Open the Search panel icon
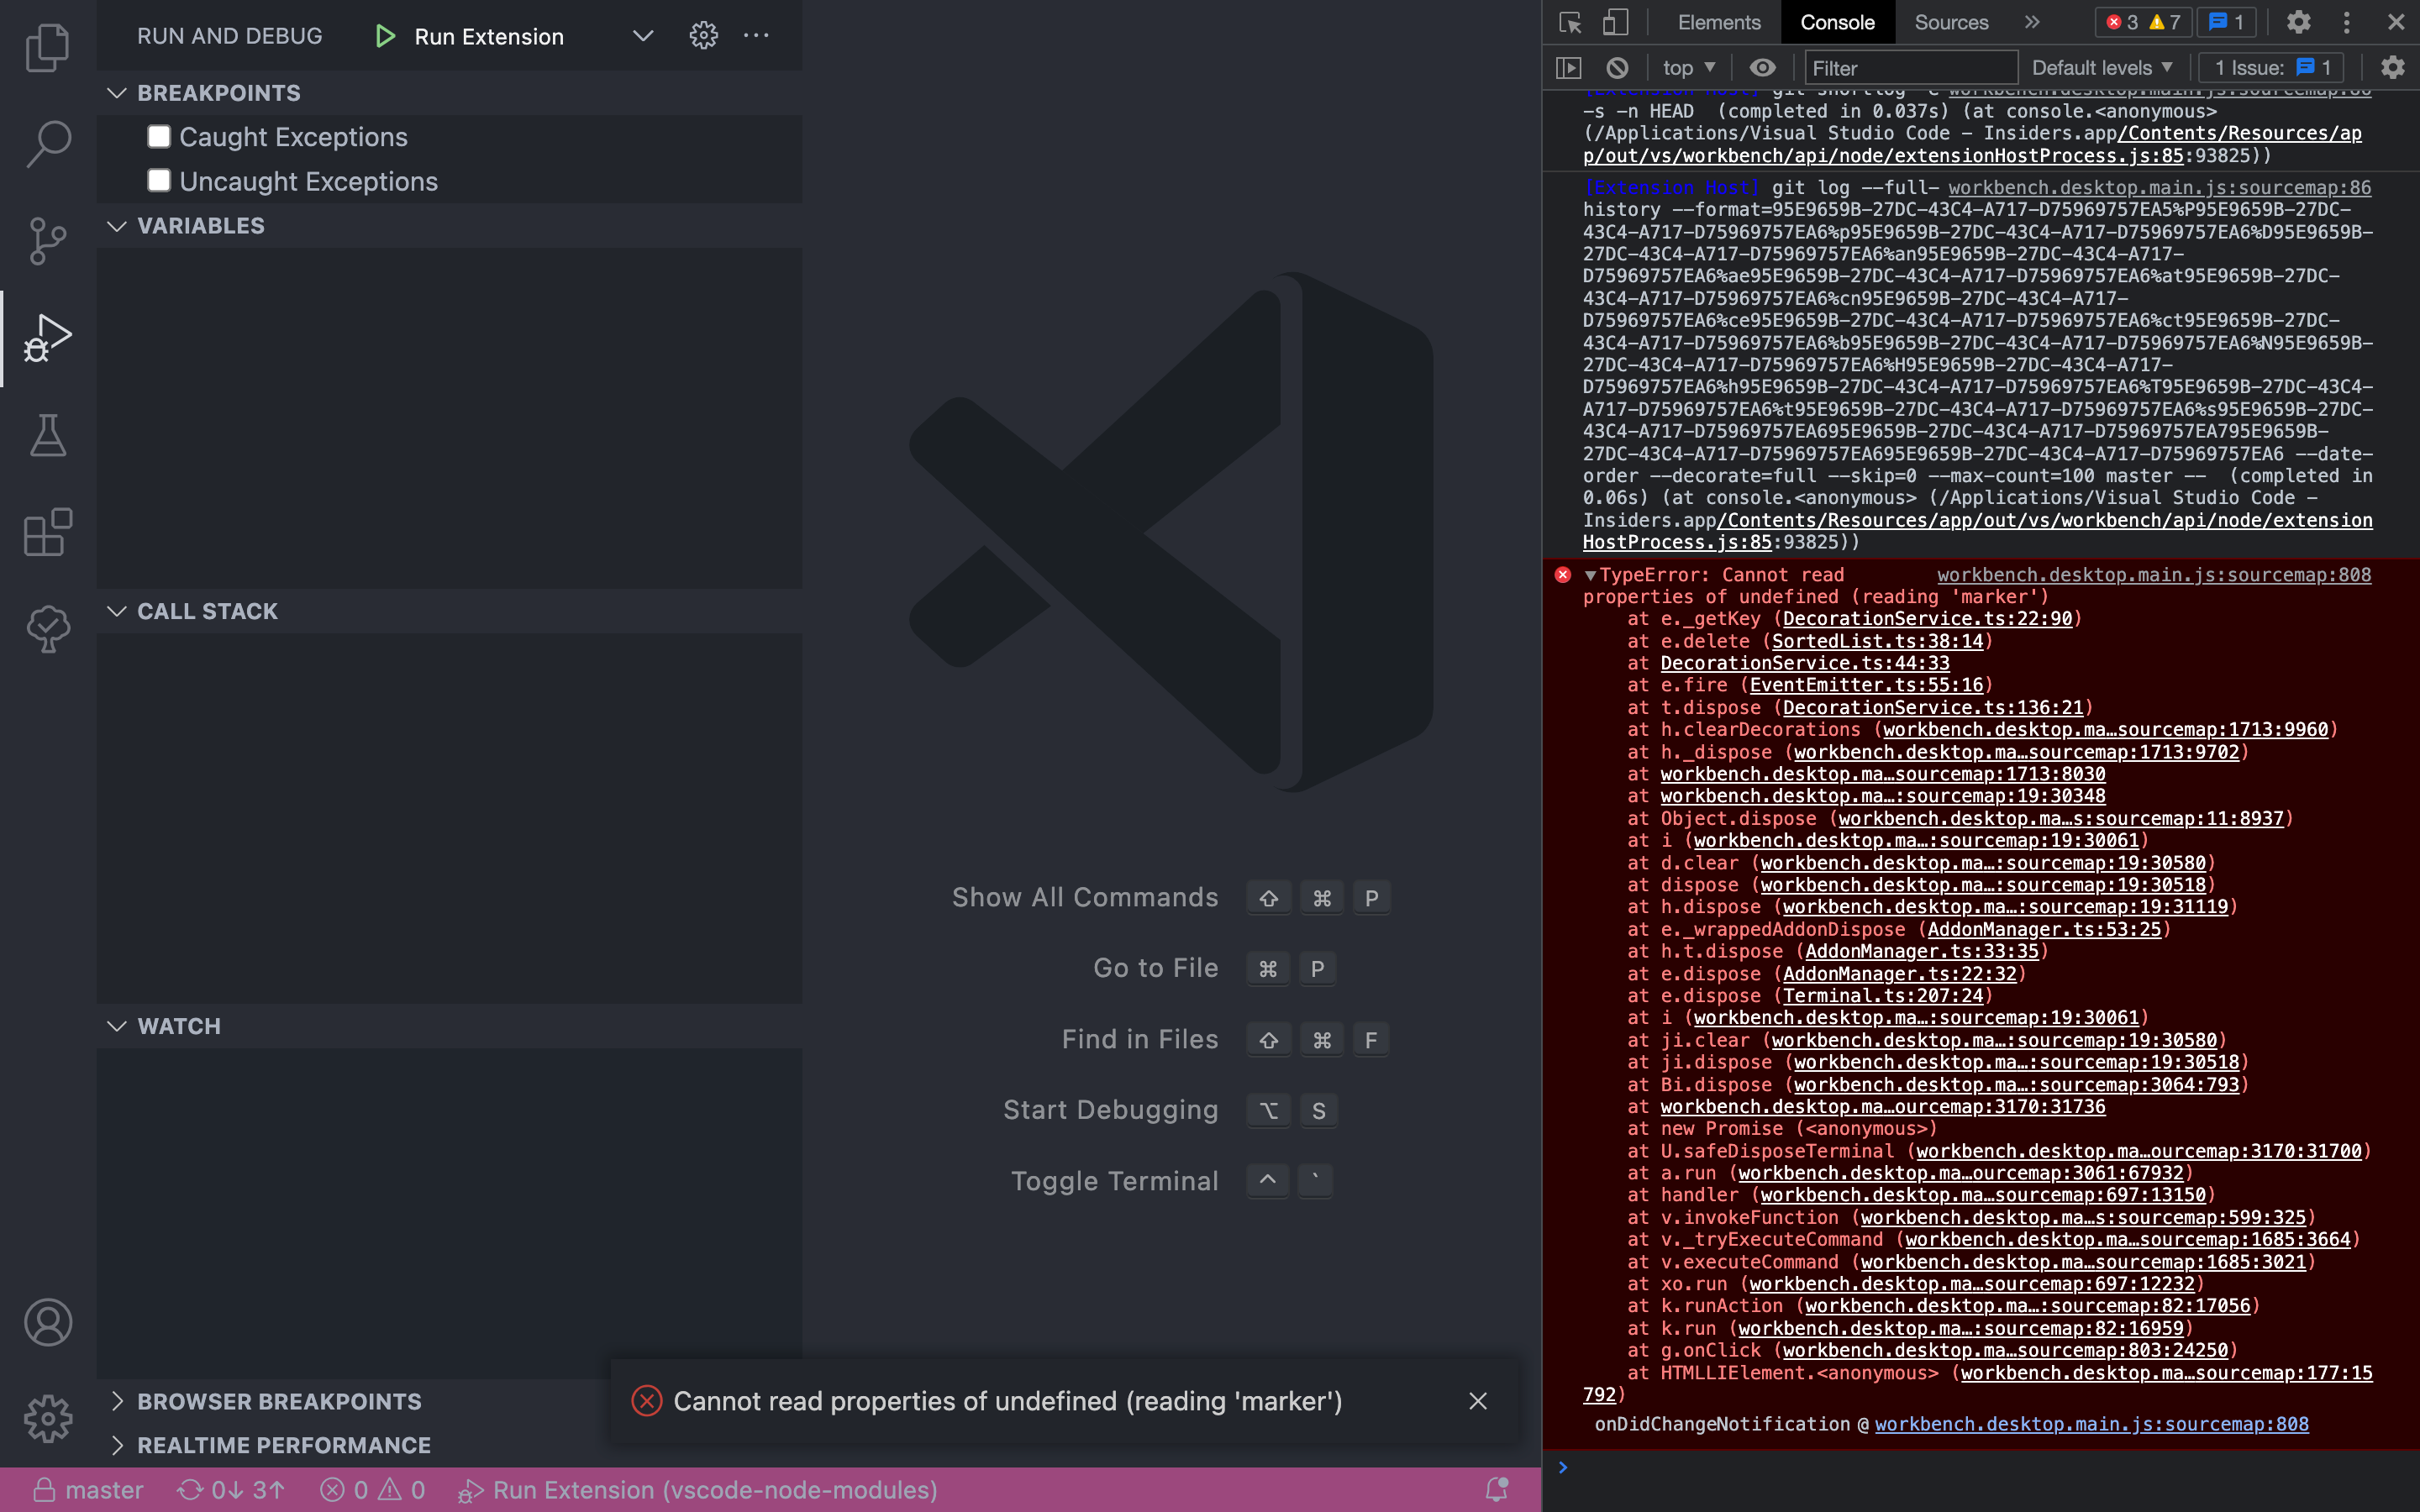 [x=47, y=143]
